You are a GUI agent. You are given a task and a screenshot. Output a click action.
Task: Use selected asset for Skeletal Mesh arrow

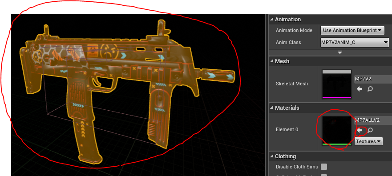click(x=360, y=89)
